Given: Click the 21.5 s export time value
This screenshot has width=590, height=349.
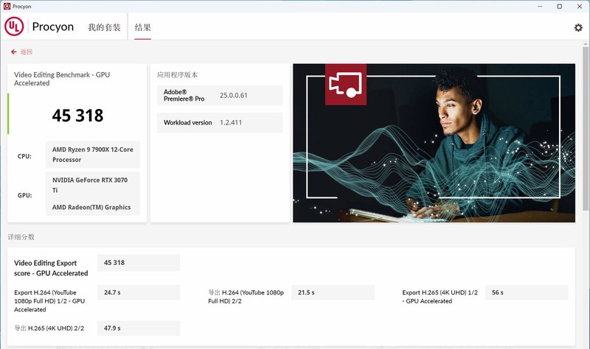Looking at the screenshot, I should point(333,292).
